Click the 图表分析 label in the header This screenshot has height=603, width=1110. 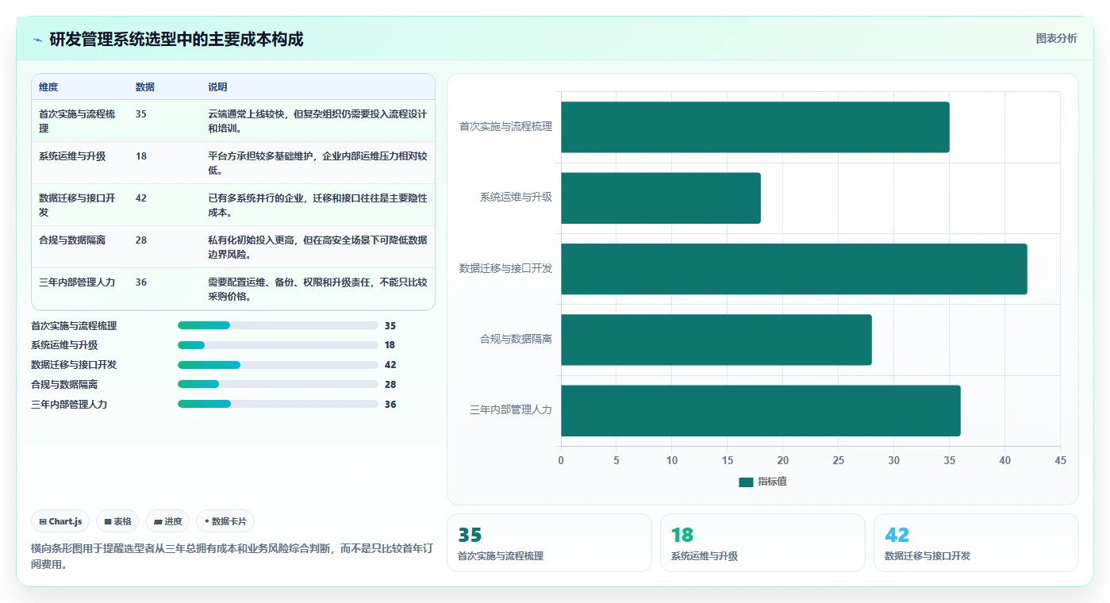(1056, 39)
